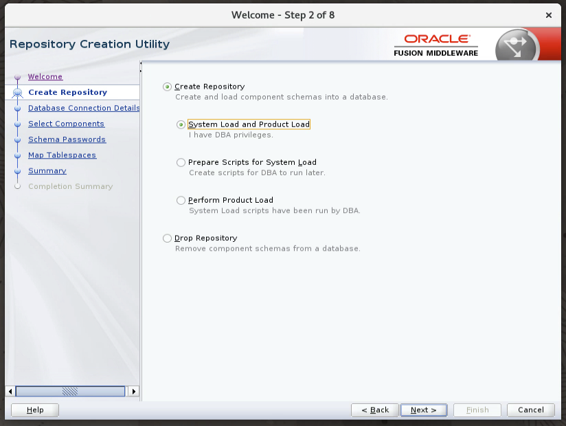Screen dimensions: 566x426
Task: Click the Select Components step bullet icon
Action: 17,124
